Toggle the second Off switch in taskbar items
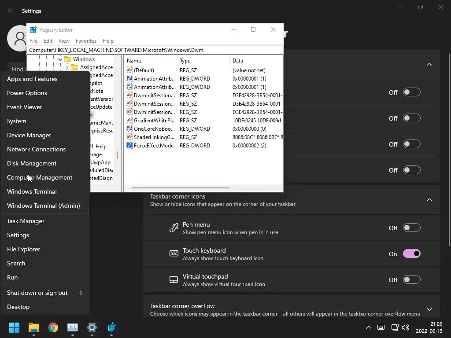 [x=412, y=118]
